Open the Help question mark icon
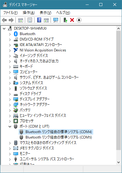The image size is (122, 173). [39, 20]
